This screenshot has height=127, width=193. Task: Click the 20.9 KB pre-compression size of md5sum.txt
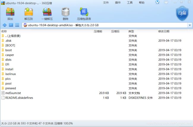tap(104, 93)
